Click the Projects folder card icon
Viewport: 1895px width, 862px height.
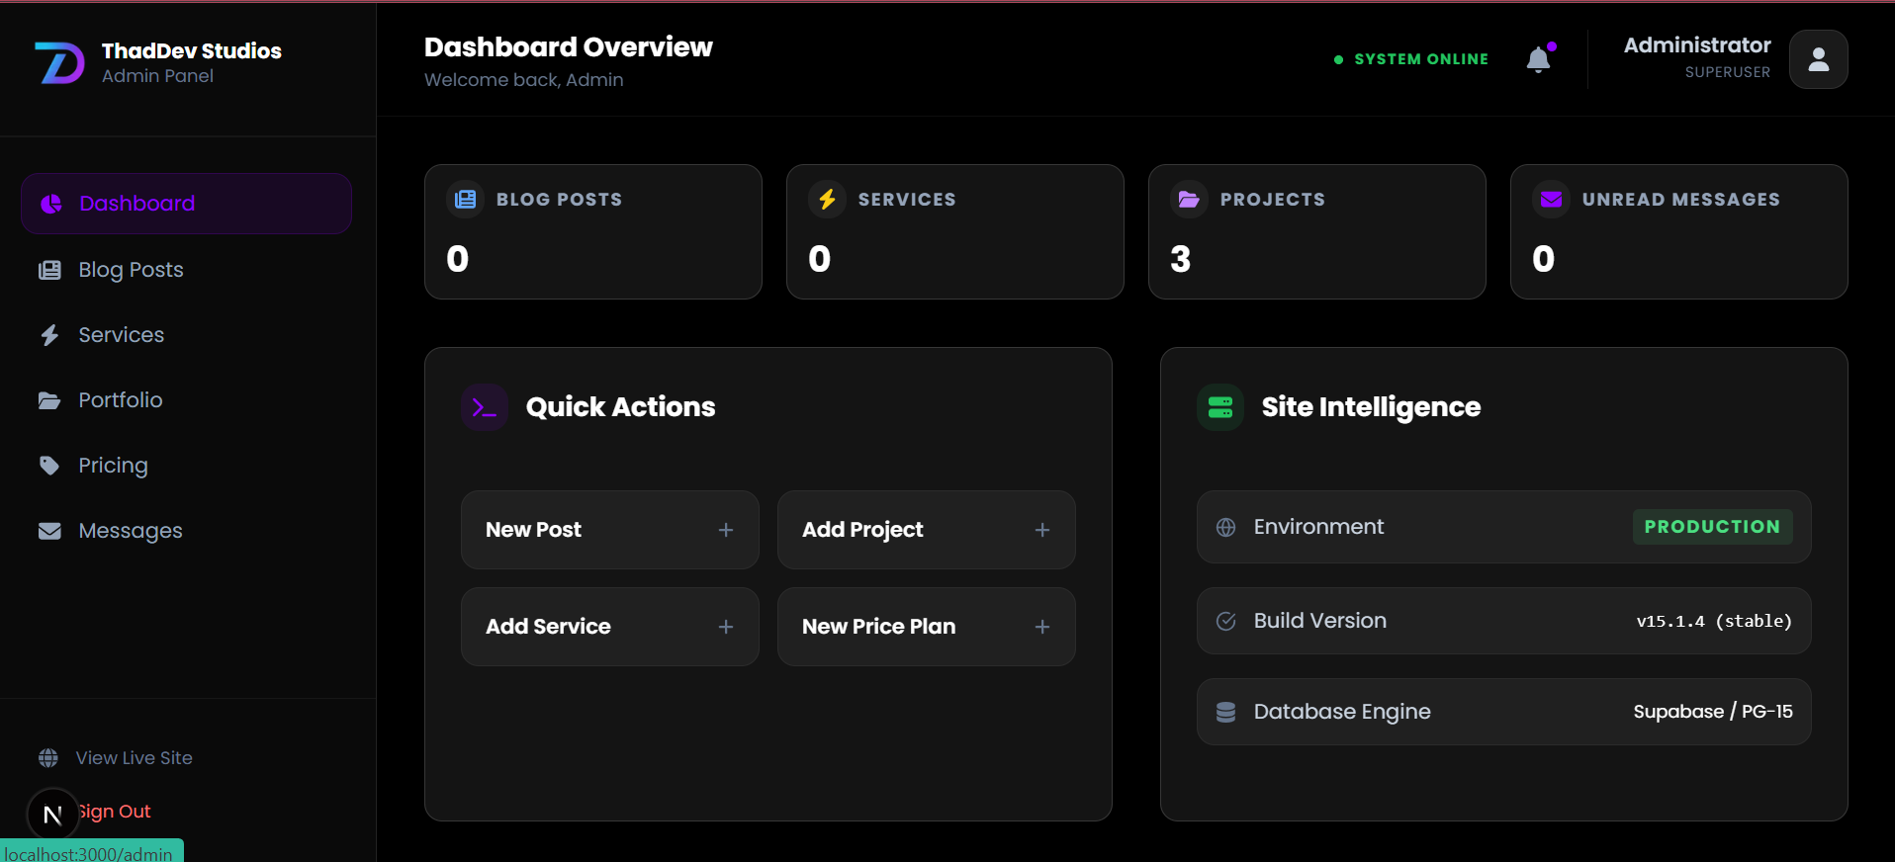pos(1189,200)
